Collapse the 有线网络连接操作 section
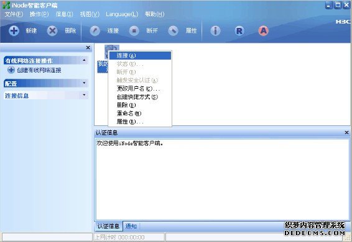Viewport: 352px width, 242px height. (x=84, y=60)
